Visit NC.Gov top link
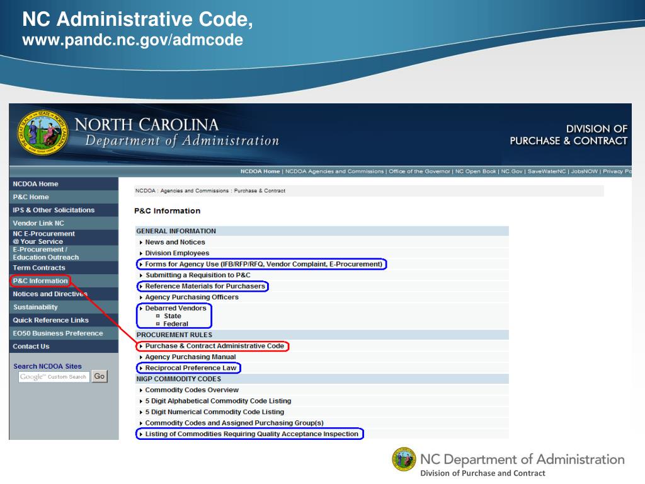The width and height of the screenshot is (645, 484). click(511, 171)
